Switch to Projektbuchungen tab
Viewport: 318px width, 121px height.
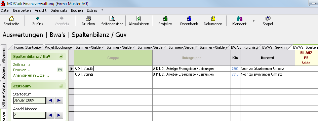[x=58, y=47]
